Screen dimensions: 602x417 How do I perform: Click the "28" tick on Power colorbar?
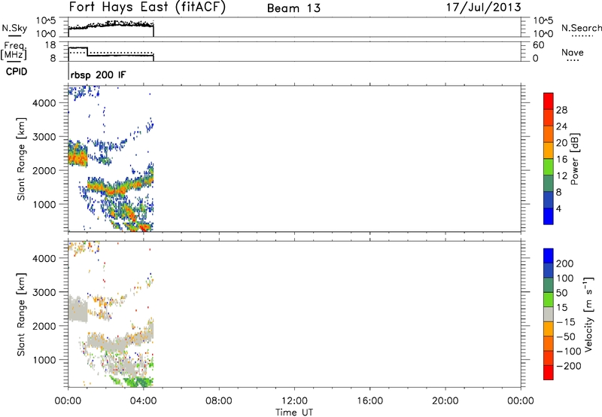tap(561, 110)
